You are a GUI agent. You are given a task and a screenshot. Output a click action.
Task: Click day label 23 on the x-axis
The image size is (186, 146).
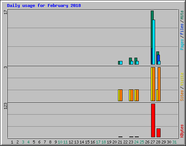coord(131,142)
